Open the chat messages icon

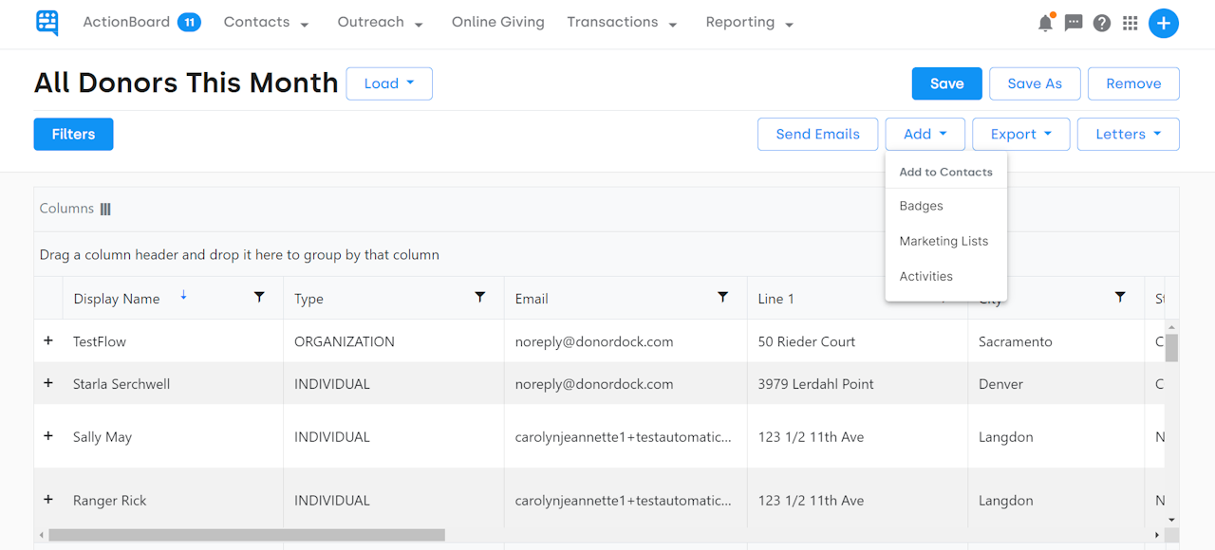coord(1073,22)
